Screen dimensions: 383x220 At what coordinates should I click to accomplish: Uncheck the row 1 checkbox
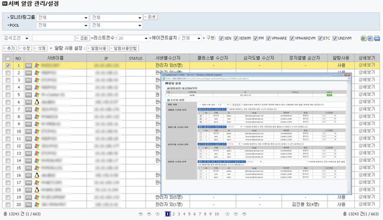pyautogui.click(x=8, y=66)
